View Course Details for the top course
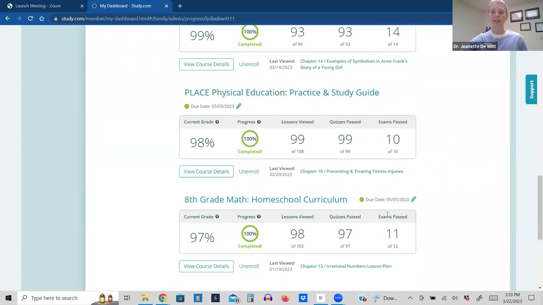 pyautogui.click(x=206, y=64)
